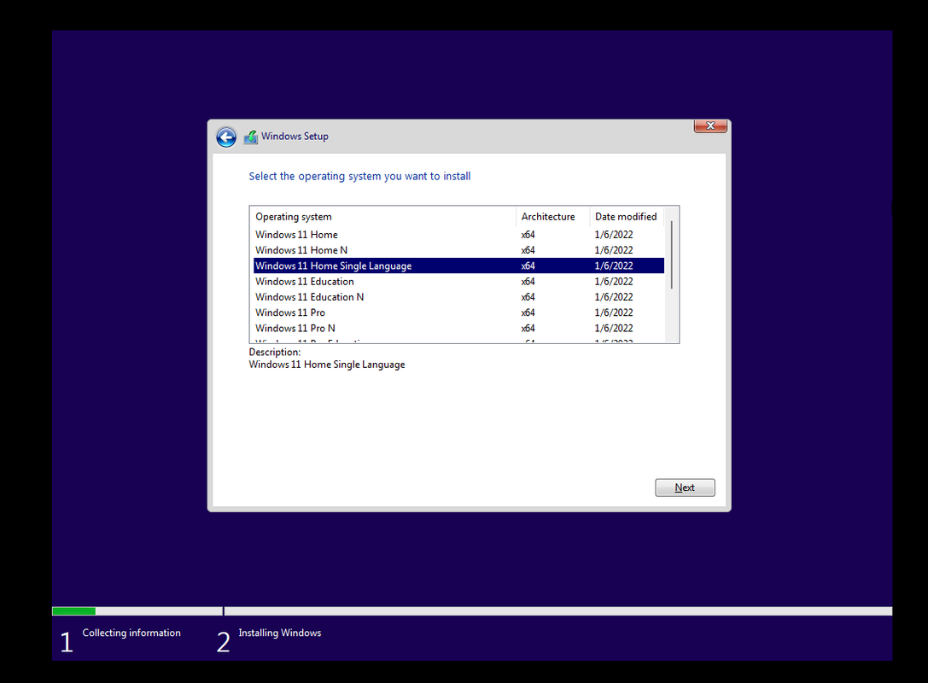This screenshot has width=928, height=683.
Task: Go back using the blue arrow button
Action: coord(226,137)
